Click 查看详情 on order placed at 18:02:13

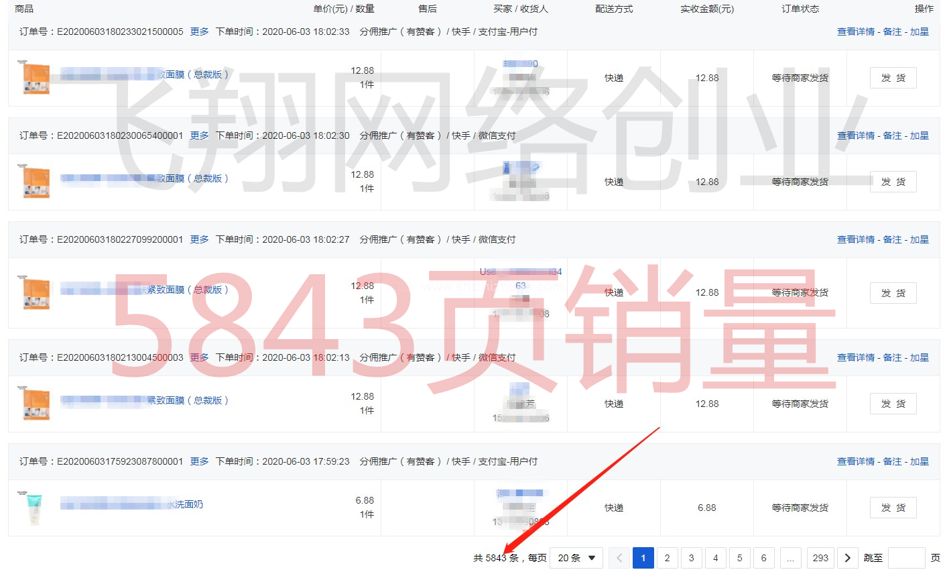coord(855,357)
